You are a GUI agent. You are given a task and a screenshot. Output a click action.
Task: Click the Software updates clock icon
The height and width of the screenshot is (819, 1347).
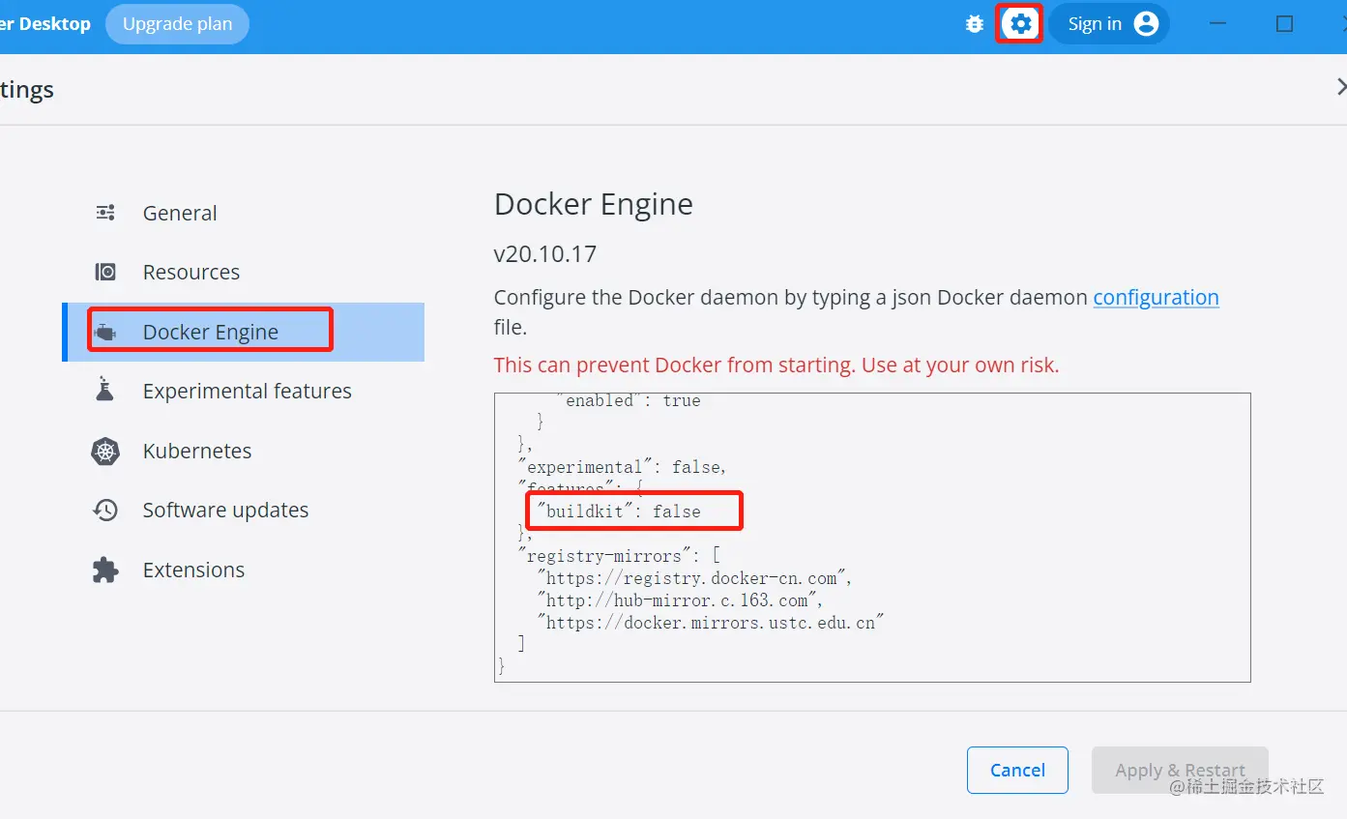[105, 511]
